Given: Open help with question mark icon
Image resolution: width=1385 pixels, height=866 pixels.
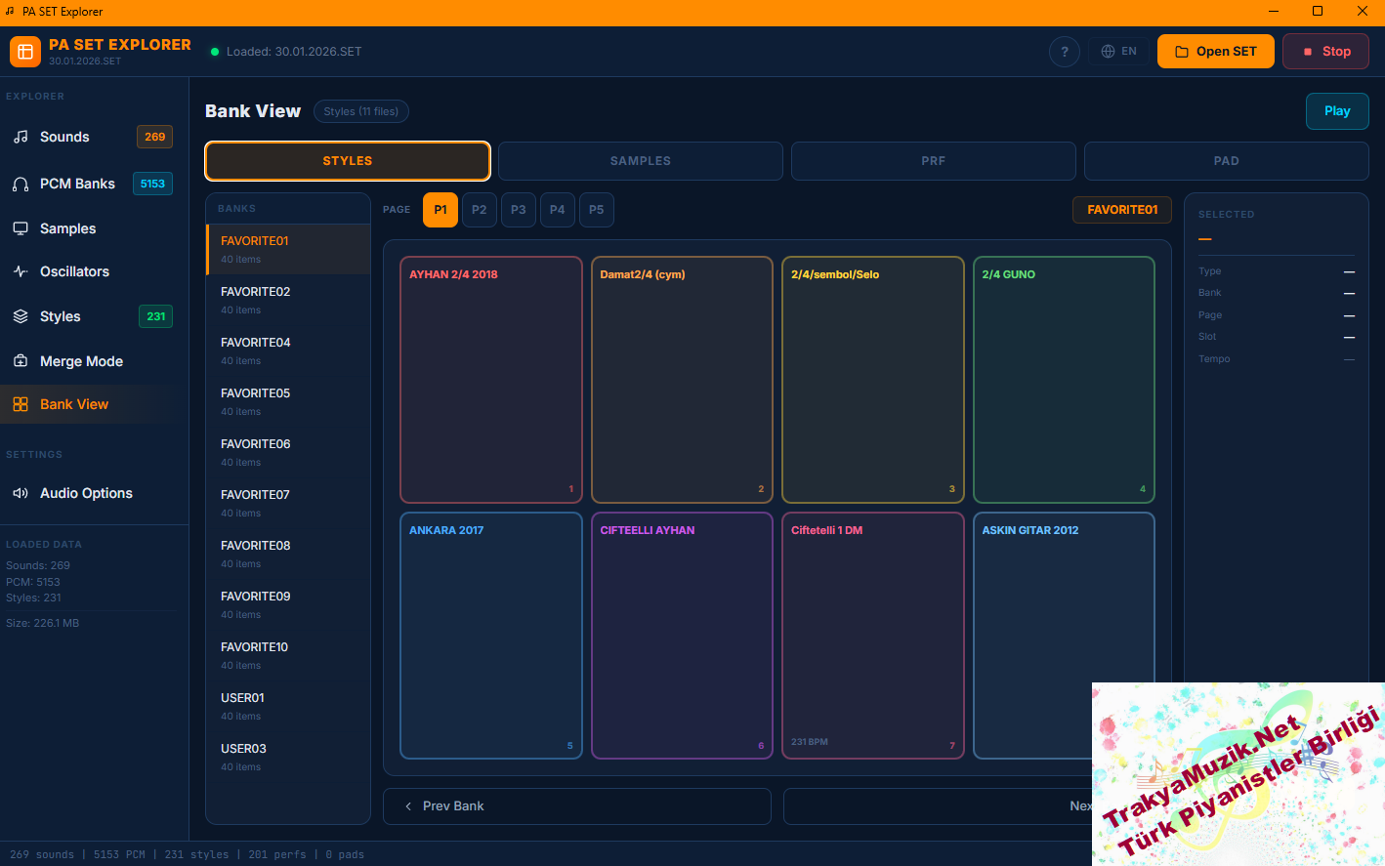Looking at the screenshot, I should click(1064, 52).
